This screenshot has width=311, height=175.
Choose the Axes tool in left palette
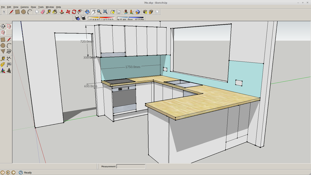click(x=3, y=71)
